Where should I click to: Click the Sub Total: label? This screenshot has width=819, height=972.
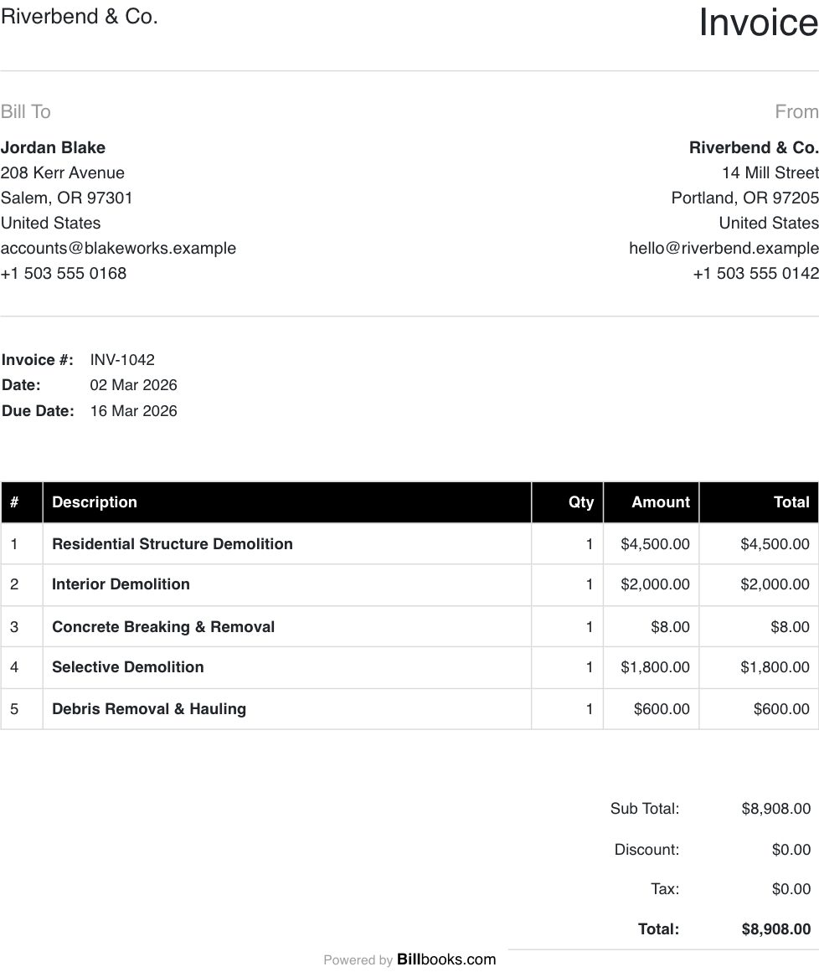645,809
